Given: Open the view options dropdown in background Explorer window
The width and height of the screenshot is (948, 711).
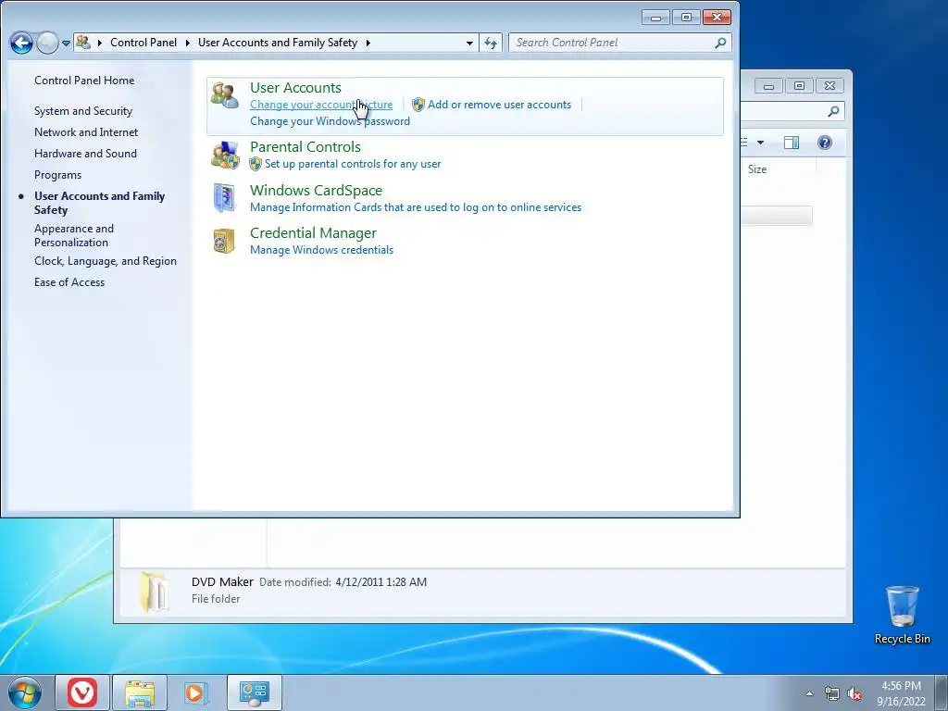Looking at the screenshot, I should tap(761, 143).
